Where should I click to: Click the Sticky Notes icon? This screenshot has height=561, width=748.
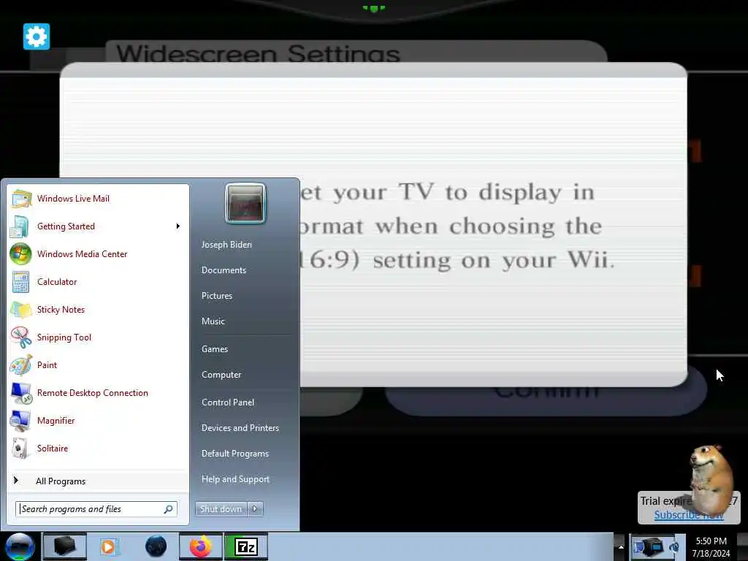click(x=21, y=309)
